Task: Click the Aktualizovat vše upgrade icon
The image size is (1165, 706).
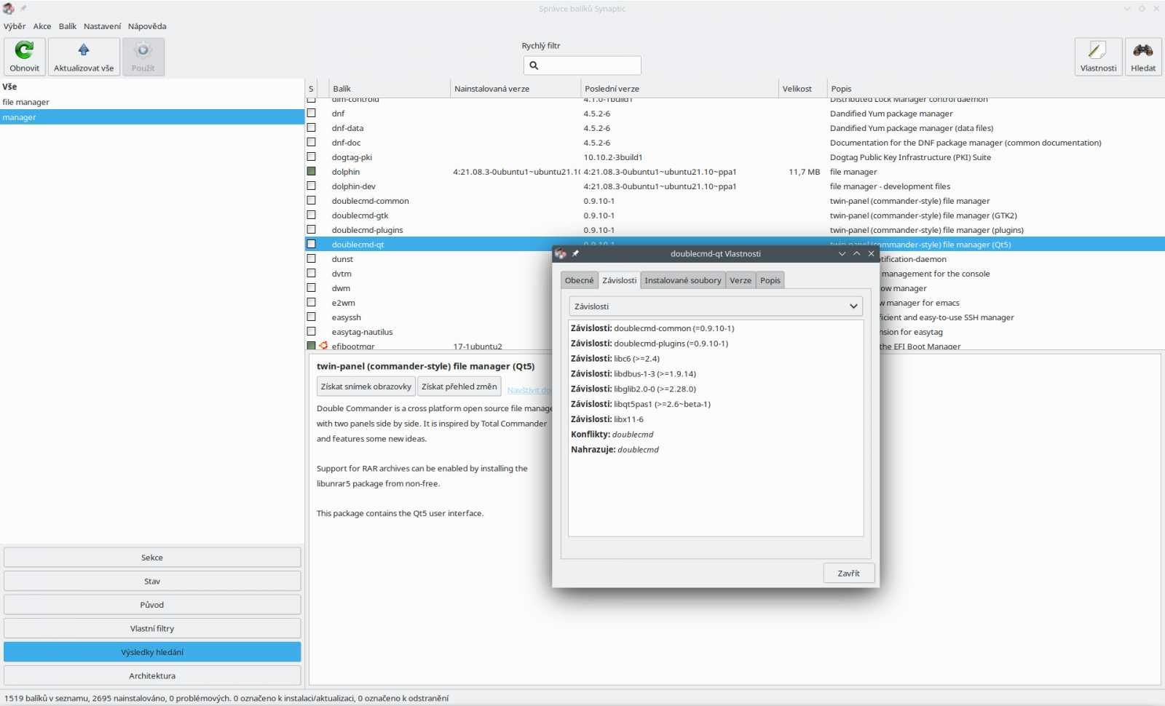Action: point(84,49)
